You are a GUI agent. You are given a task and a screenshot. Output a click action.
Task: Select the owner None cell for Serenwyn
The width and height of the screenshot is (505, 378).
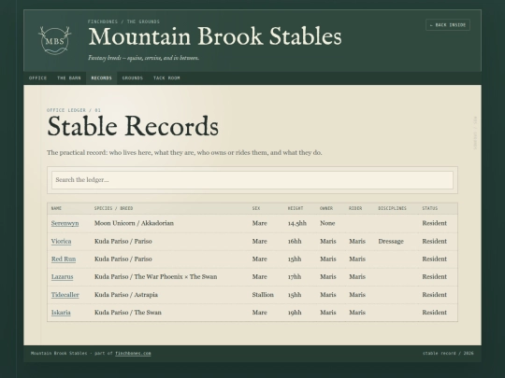point(327,223)
